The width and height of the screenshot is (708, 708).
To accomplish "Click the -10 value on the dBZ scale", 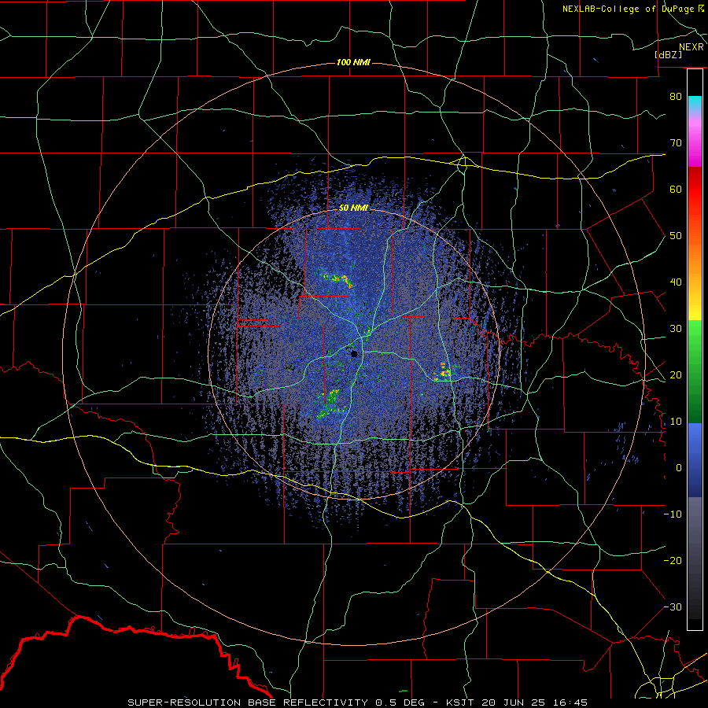I will click(673, 514).
